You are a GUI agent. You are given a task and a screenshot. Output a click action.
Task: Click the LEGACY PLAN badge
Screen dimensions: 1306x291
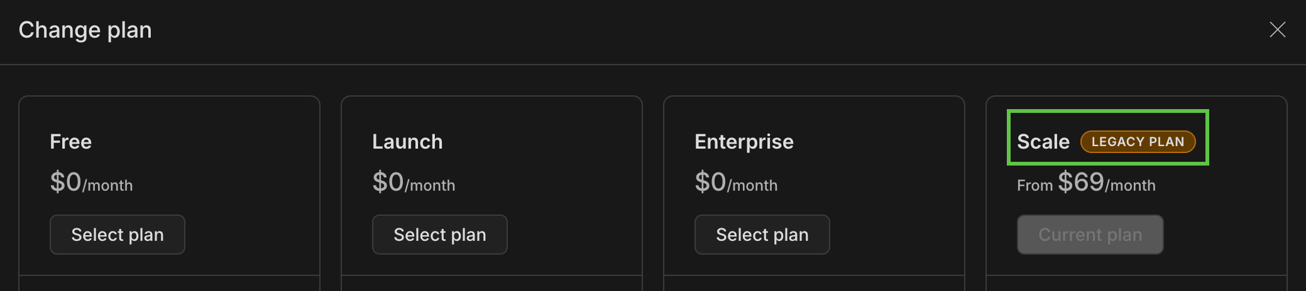point(1138,142)
